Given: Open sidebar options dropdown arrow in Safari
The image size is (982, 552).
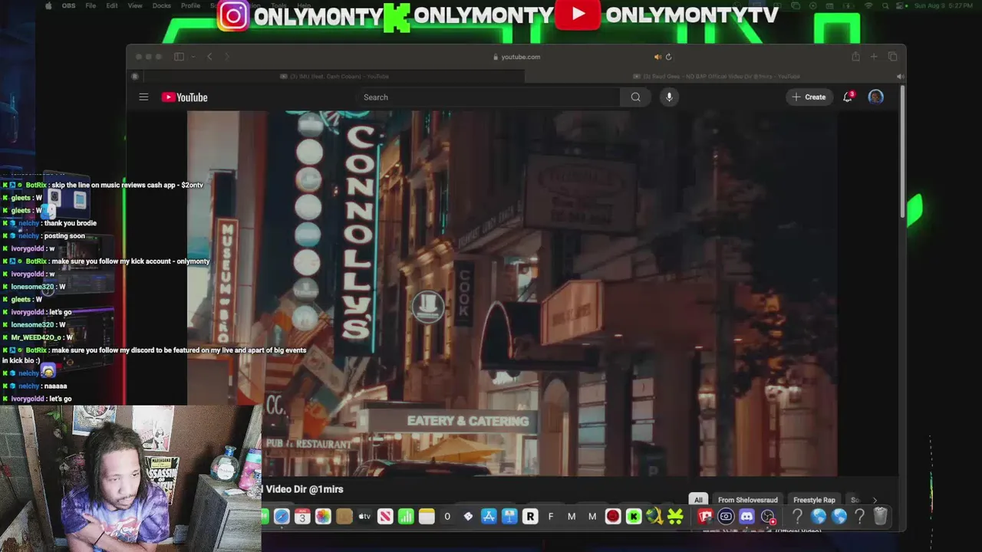Looking at the screenshot, I should (x=193, y=57).
